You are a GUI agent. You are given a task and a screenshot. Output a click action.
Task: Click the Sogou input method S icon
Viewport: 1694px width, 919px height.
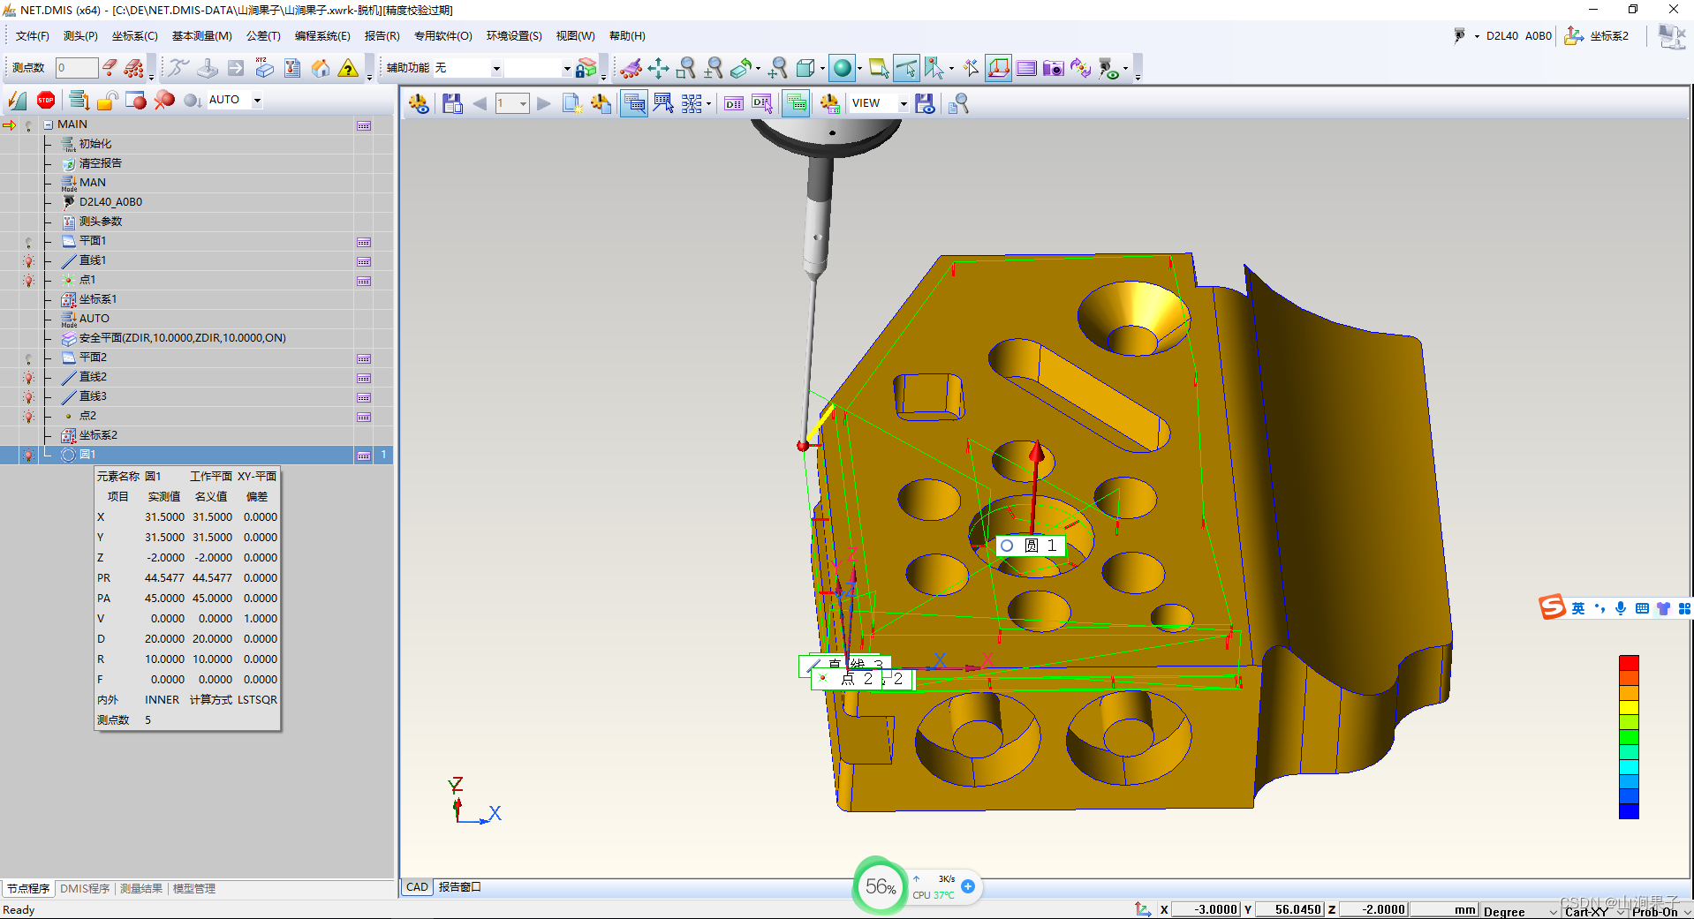point(1552,607)
